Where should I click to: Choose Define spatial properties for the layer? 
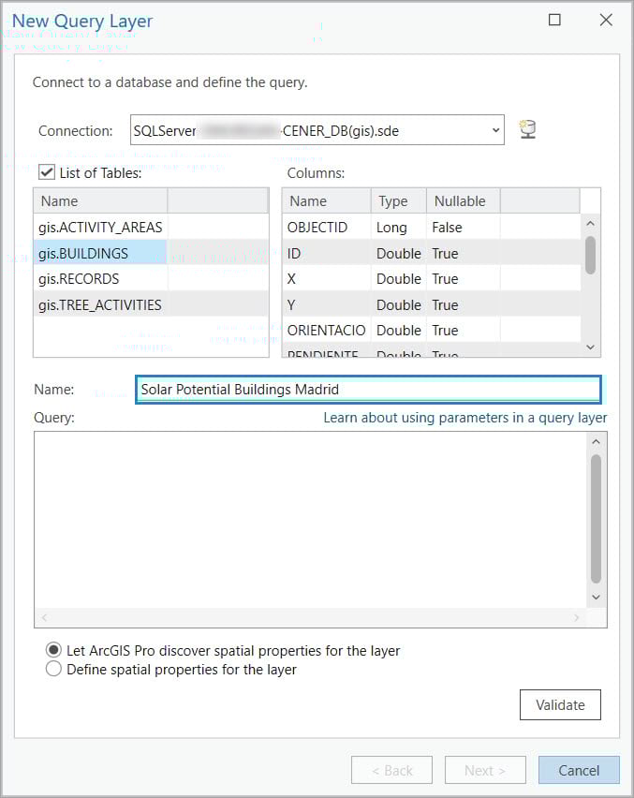(53, 668)
